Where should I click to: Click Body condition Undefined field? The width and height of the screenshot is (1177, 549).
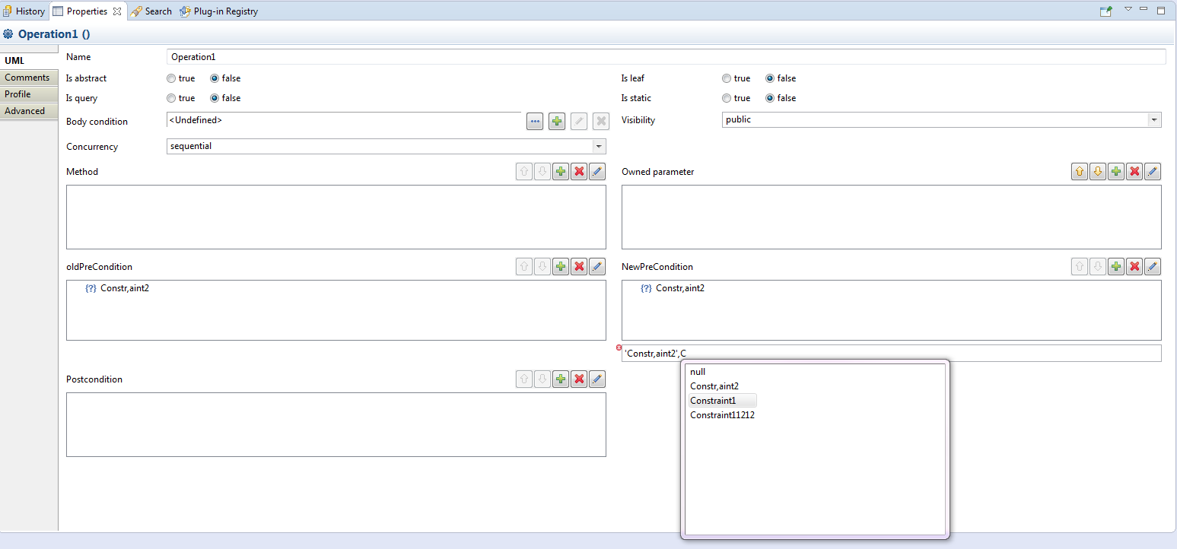pyautogui.click(x=344, y=121)
